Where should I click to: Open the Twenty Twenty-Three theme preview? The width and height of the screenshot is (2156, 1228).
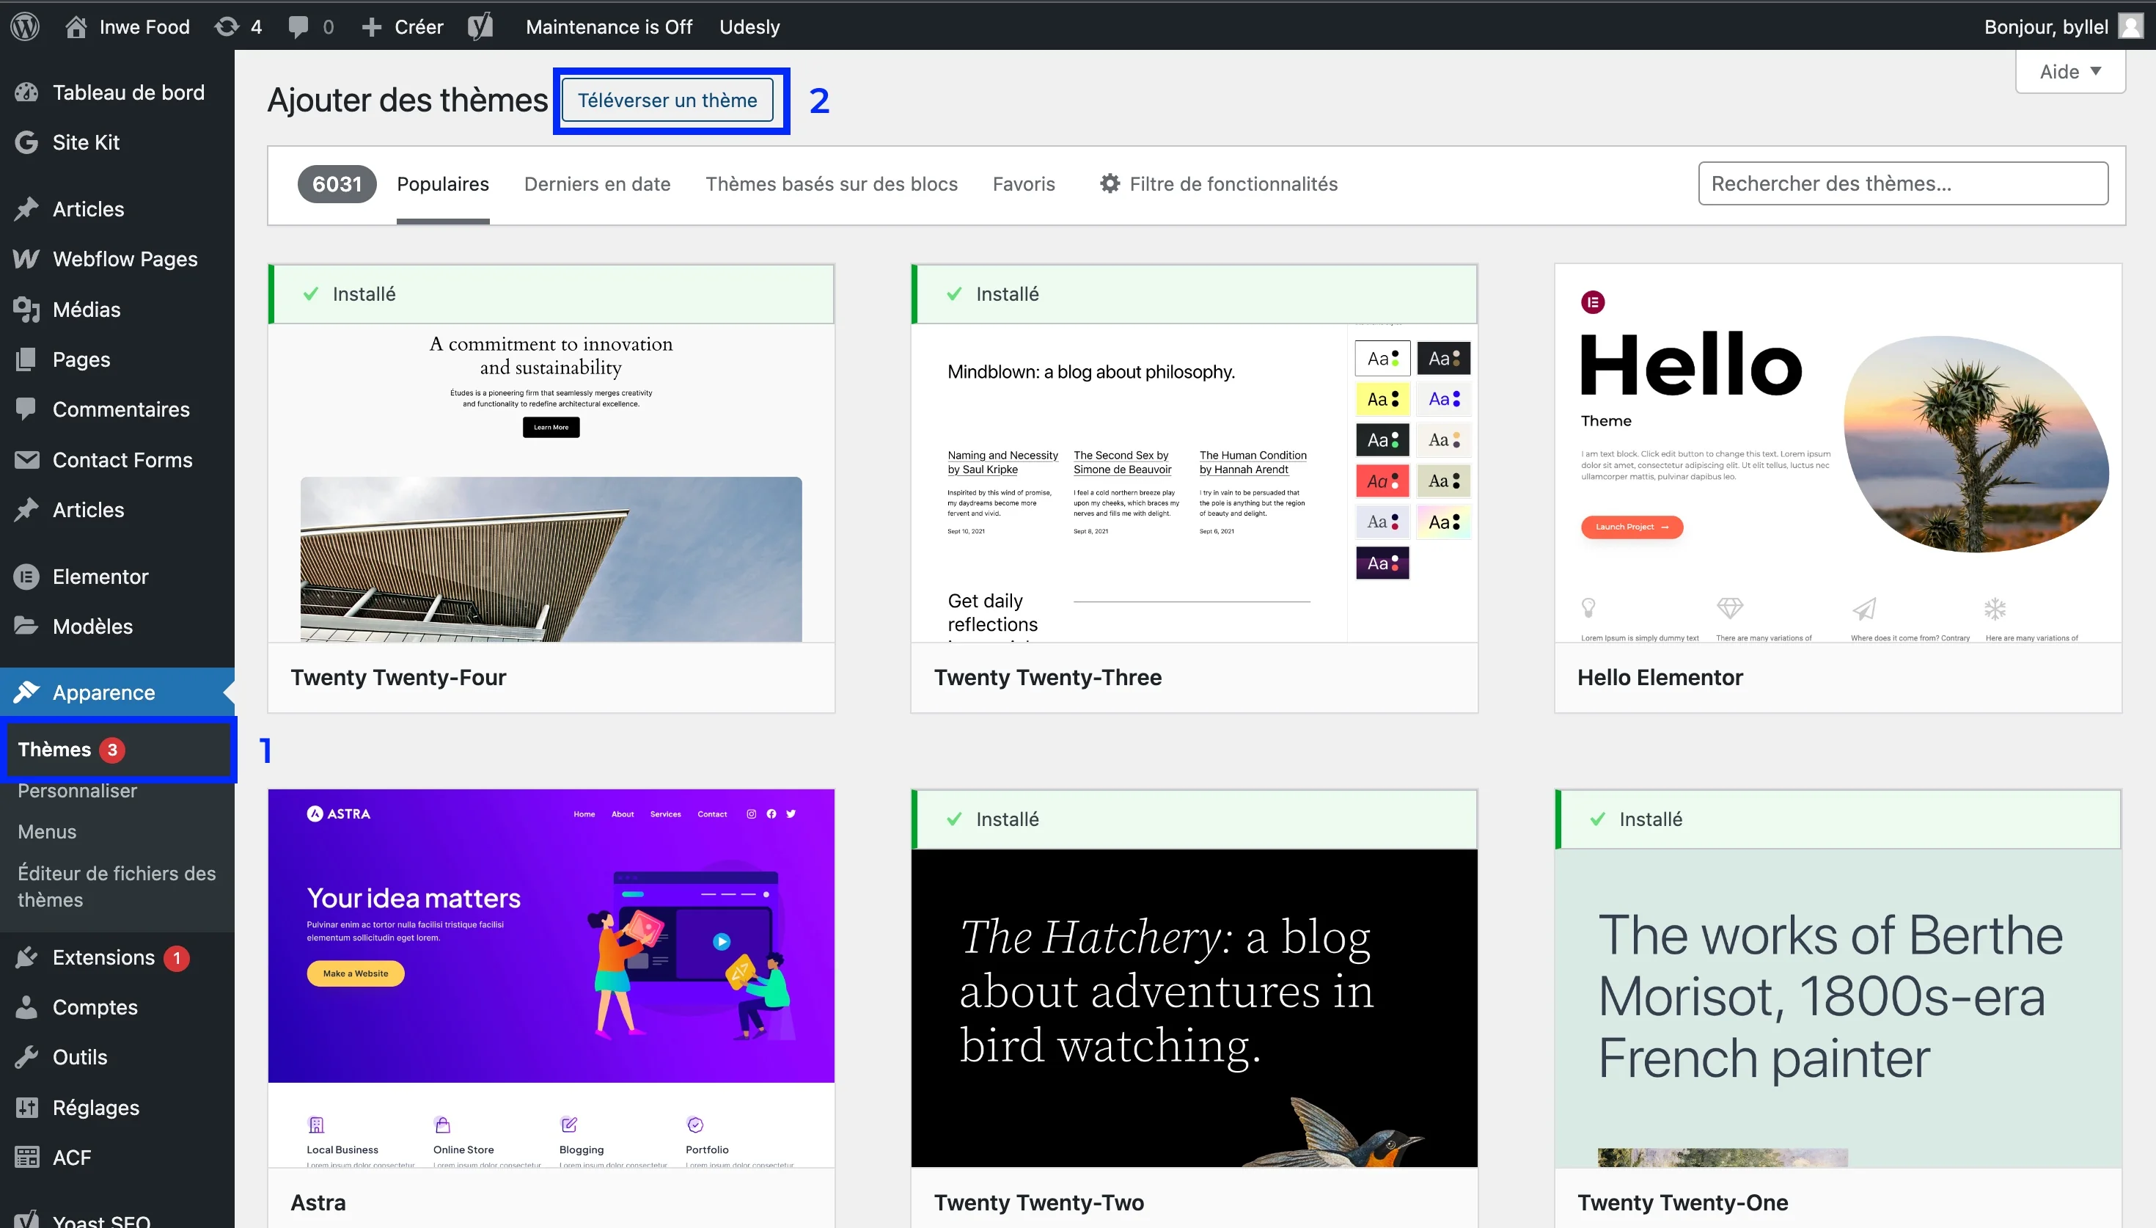coord(1193,483)
